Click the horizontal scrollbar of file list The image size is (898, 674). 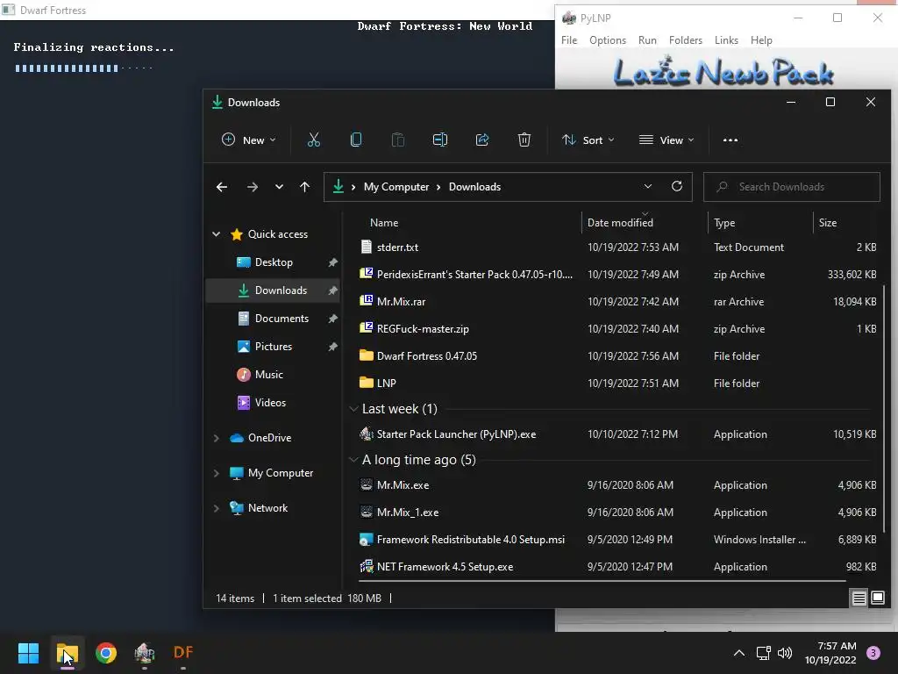(x=602, y=581)
